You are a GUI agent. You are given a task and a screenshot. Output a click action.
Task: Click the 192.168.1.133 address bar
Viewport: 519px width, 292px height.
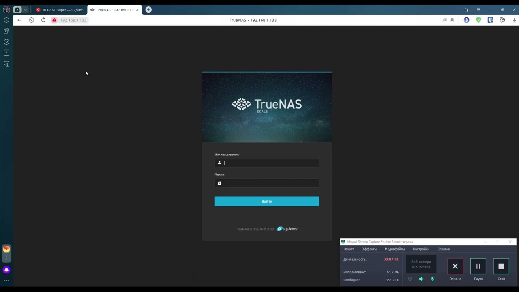73,20
